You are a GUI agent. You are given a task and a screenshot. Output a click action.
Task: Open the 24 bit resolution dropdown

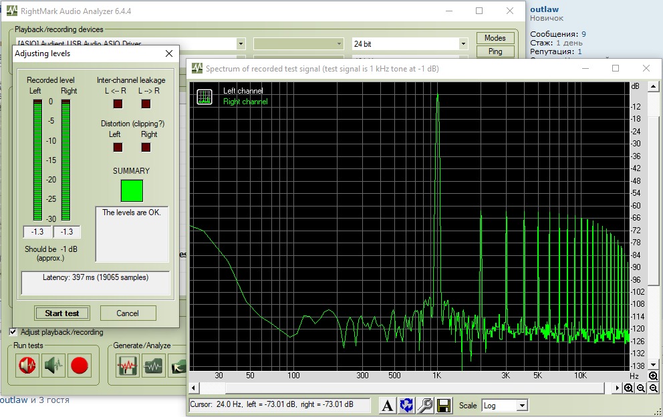463,43
